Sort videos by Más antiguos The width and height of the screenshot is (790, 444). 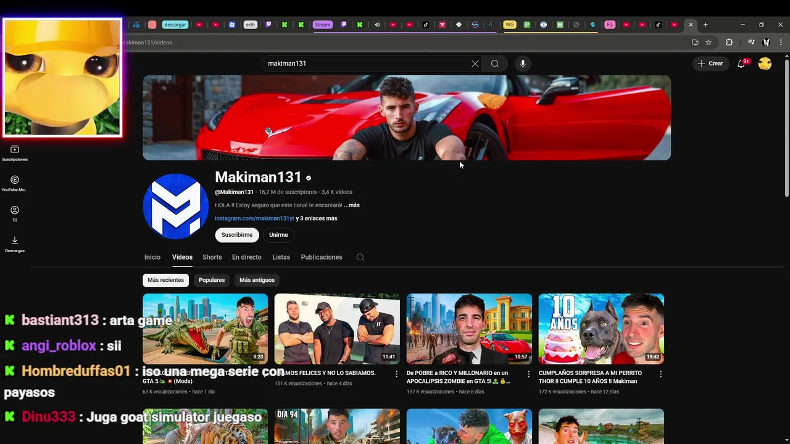point(257,280)
